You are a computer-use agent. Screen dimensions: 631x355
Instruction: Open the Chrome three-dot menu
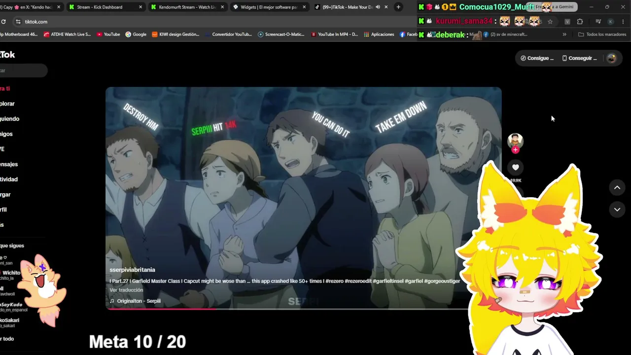(623, 22)
